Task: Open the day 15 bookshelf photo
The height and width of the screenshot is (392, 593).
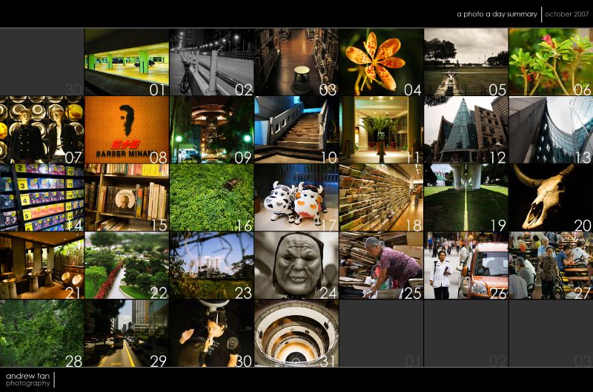Action: pyautogui.click(x=127, y=197)
